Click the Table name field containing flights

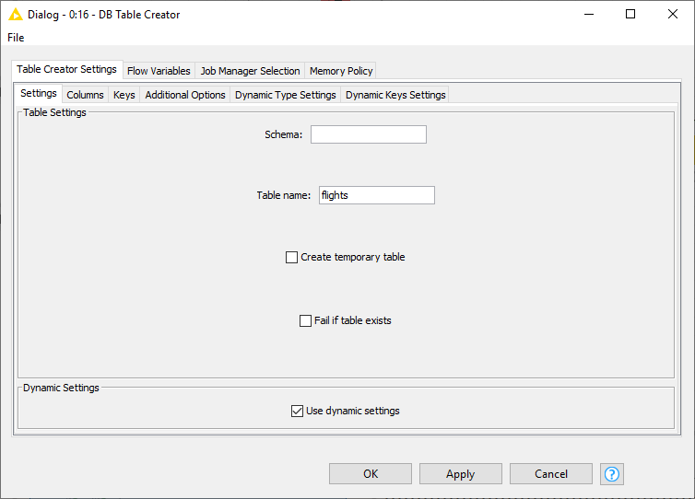(x=377, y=195)
